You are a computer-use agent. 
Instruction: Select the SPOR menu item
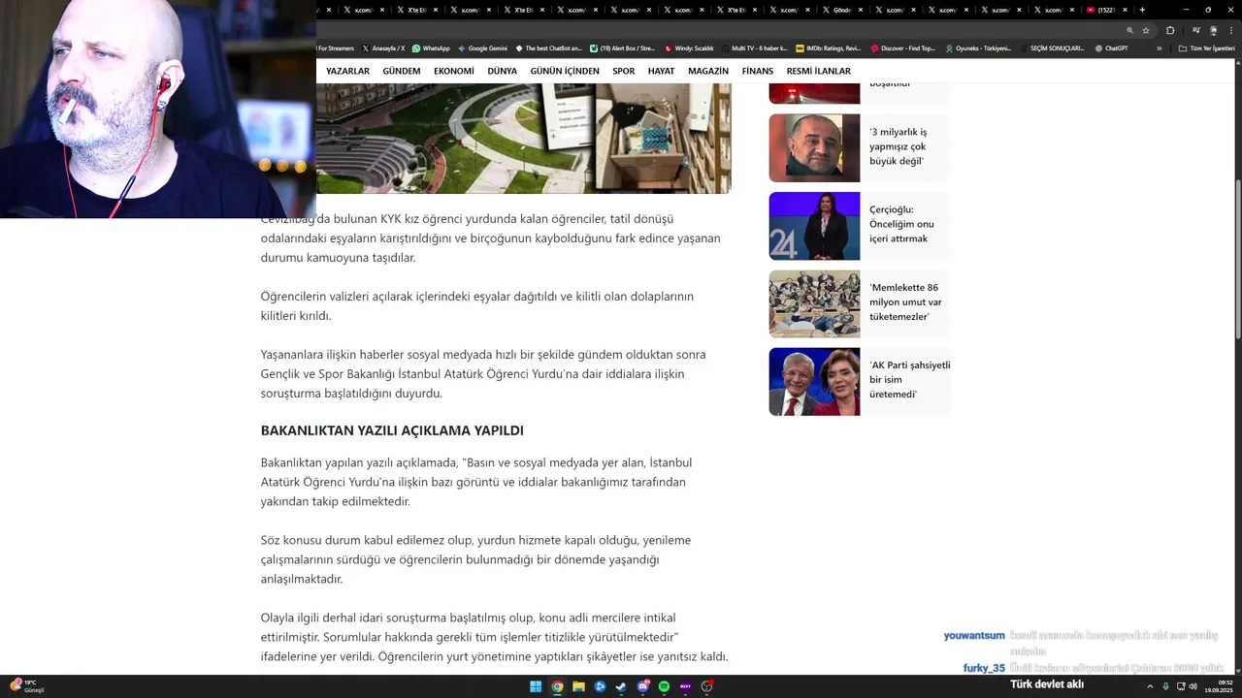pyautogui.click(x=624, y=71)
